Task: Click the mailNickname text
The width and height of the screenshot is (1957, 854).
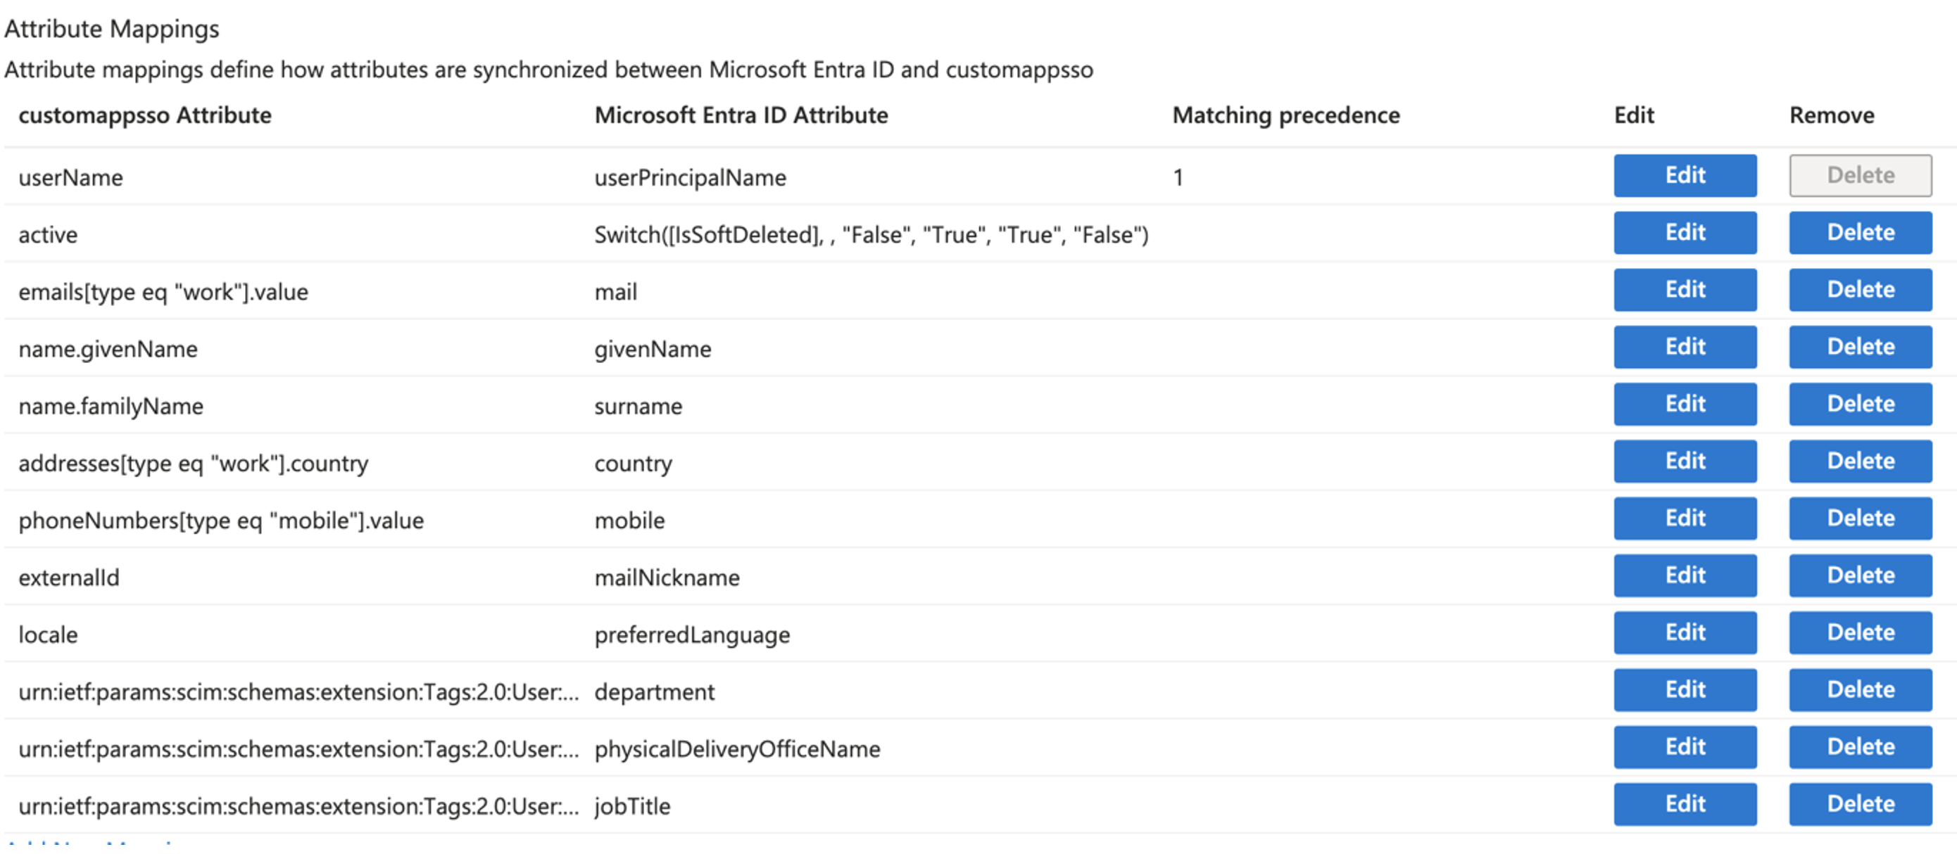Action: click(x=666, y=578)
